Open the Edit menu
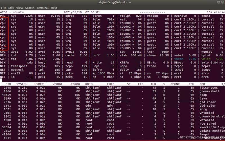 click(11, 8)
